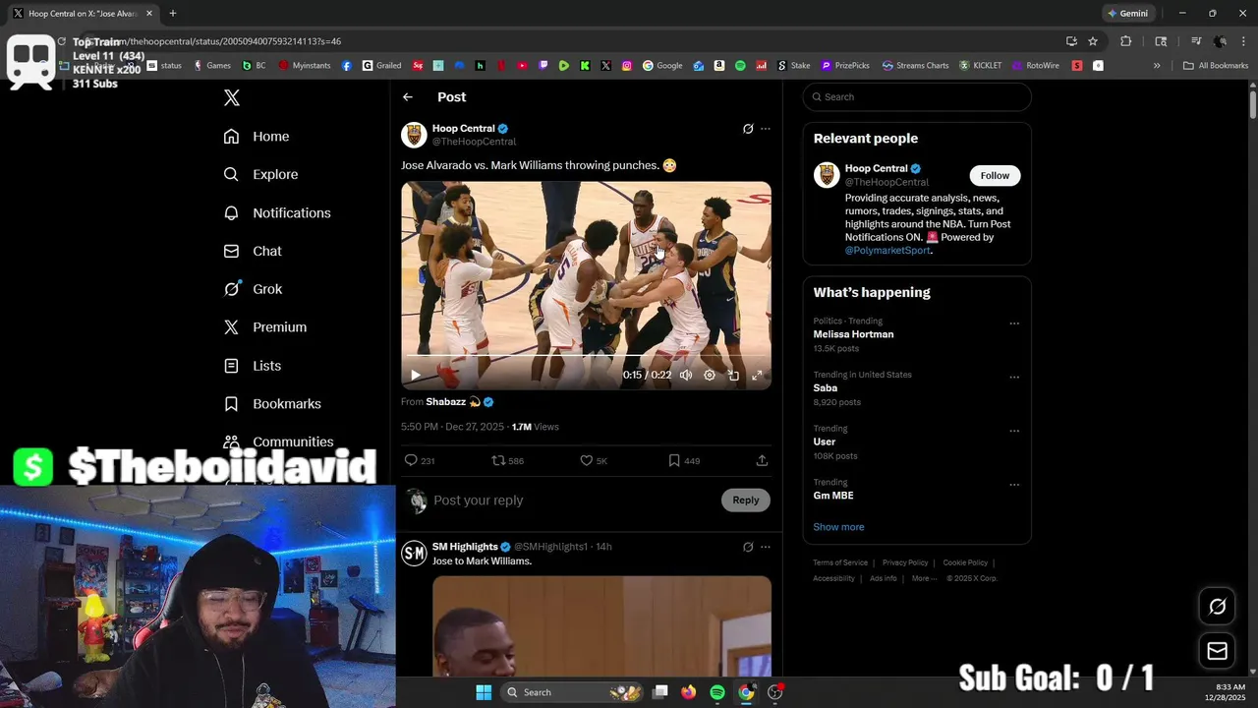Viewport: 1258px width, 708px height.
Task: Open more options for User trend
Action: pyautogui.click(x=1014, y=432)
